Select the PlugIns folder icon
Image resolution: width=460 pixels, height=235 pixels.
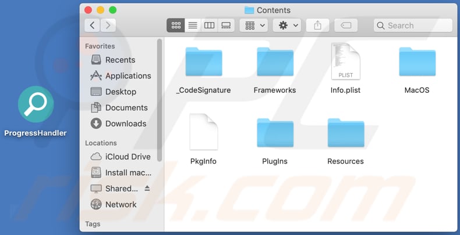tap(275, 133)
